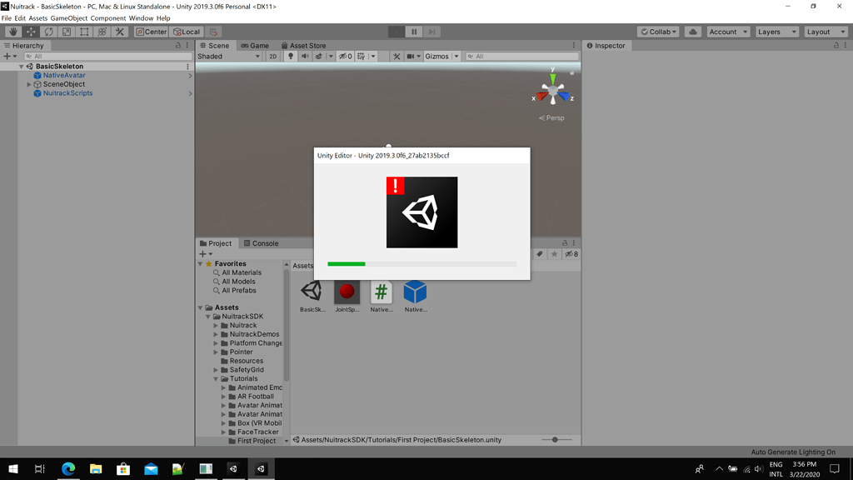Open Microsoft Edge from the taskbar
The height and width of the screenshot is (480, 853).
(68, 469)
